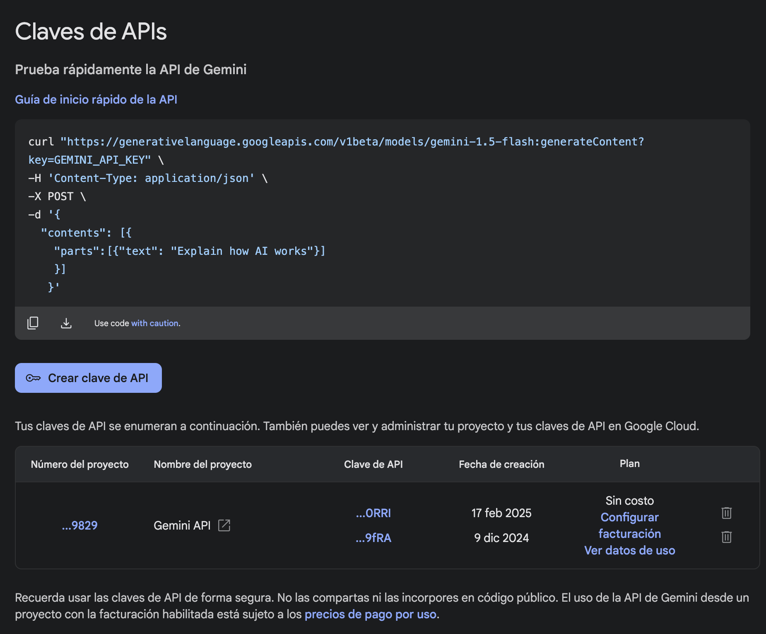
Task: Click the Fecha de creación column header
Action: pyautogui.click(x=501, y=465)
